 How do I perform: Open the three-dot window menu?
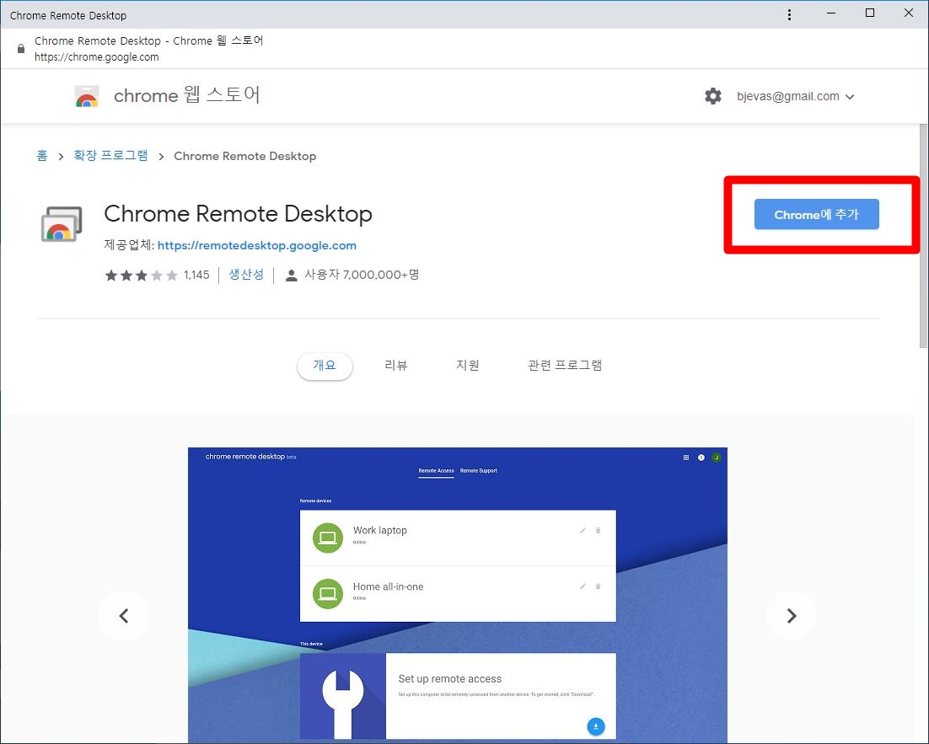(x=789, y=15)
